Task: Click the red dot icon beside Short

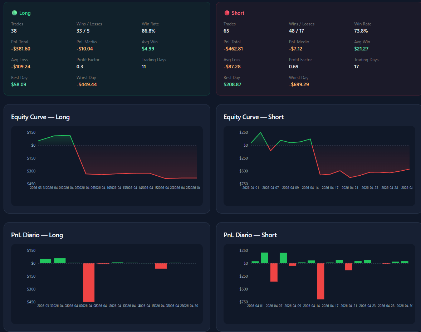Action: click(227, 13)
